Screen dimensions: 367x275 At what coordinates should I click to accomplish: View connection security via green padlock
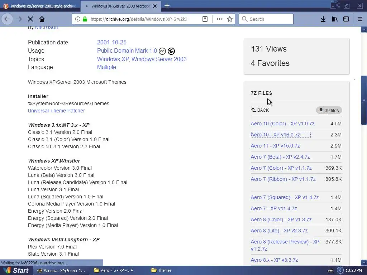(x=85, y=19)
